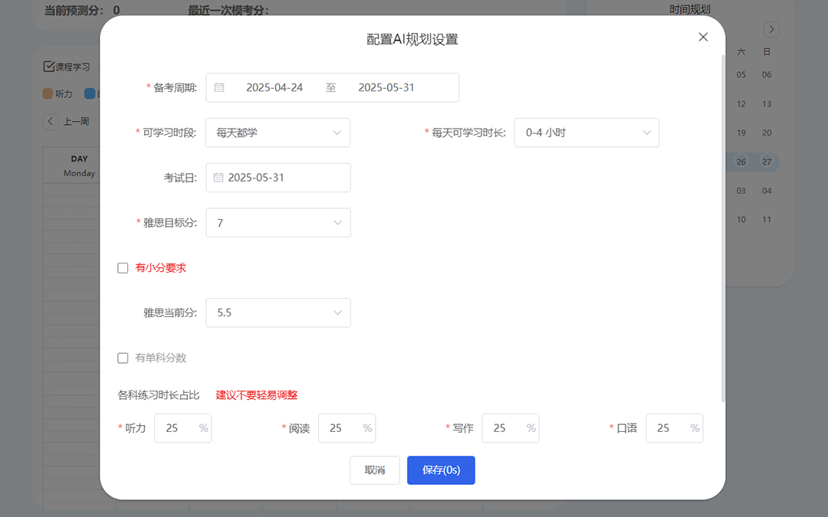Click the 听力 percentage input
The height and width of the screenshot is (517, 828).
175,428
